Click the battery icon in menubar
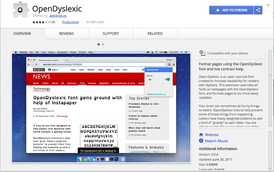The image size is (274, 172). point(166,52)
